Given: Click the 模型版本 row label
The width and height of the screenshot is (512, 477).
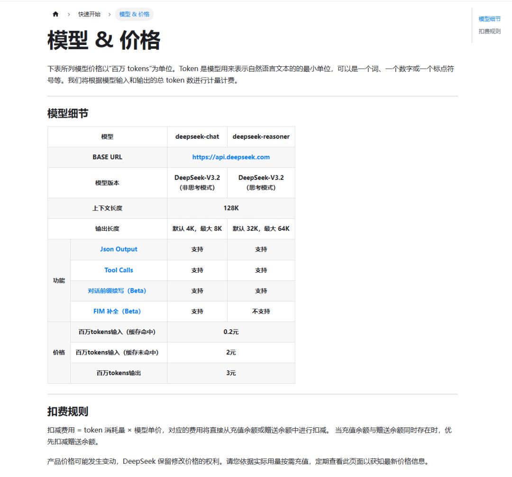Looking at the screenshot, I should [108, 183].
